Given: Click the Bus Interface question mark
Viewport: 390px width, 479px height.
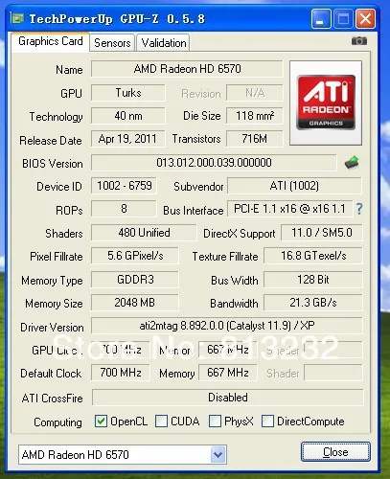Looking at the screenshot, I should point(359,209).
